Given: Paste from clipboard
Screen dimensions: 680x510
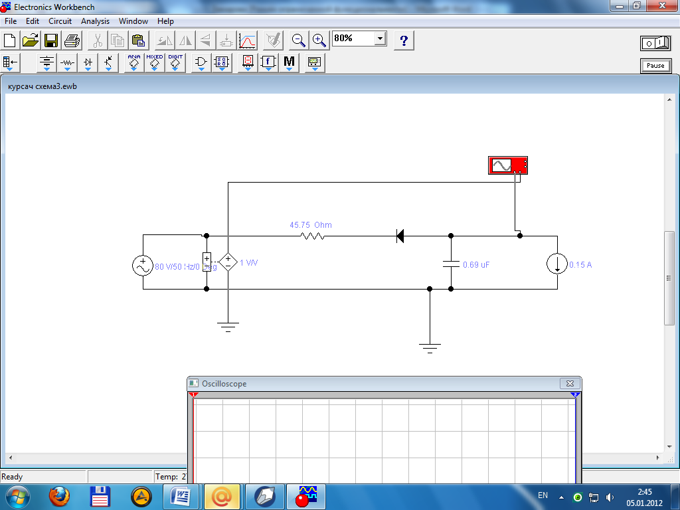Looking at the screenshot, I should [138, 41].
